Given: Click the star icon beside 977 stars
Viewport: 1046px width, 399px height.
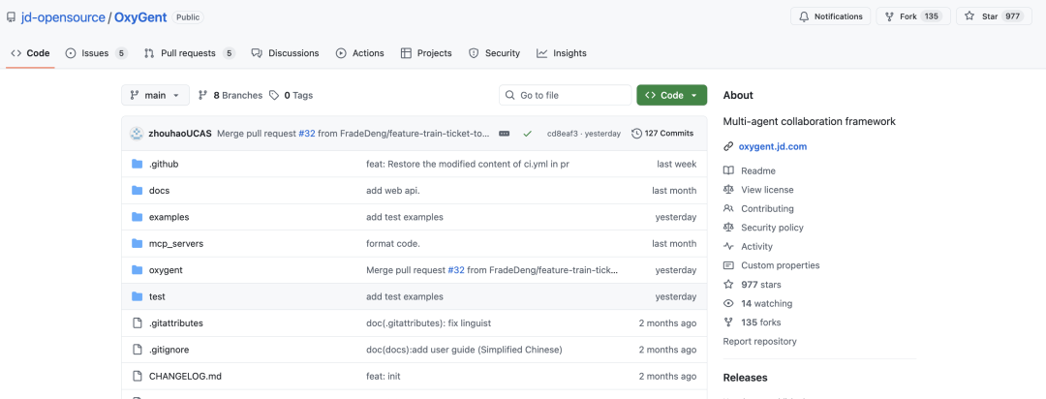Looking at the screenshot, I should 728,284.
